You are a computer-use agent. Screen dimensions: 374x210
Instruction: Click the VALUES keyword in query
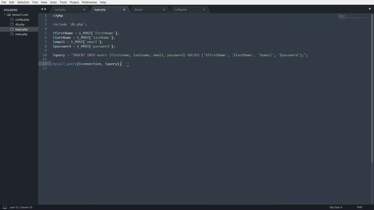[x=193, y=55]
